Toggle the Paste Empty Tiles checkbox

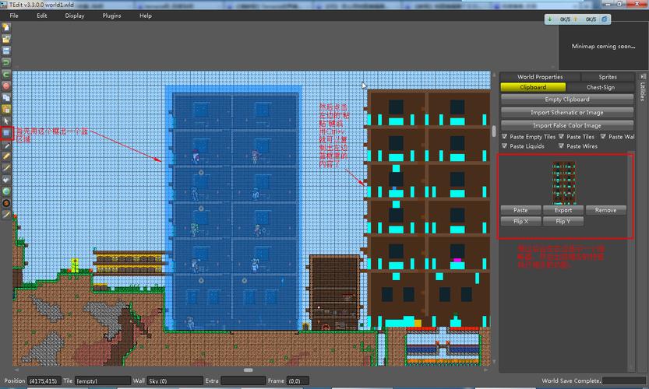pyautogui.click(x=505, y=136)
